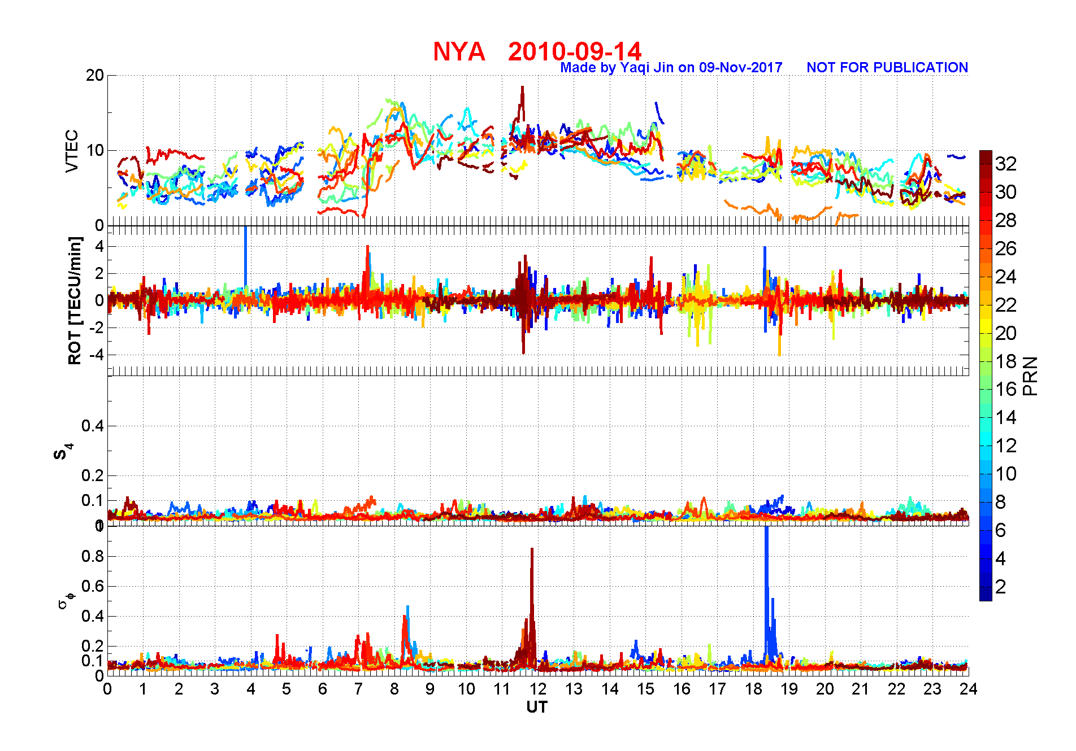This screenshot has height=751, width=1076.
Task: Click the VTEC y-axis label
Action: click(x=72, y=151)
